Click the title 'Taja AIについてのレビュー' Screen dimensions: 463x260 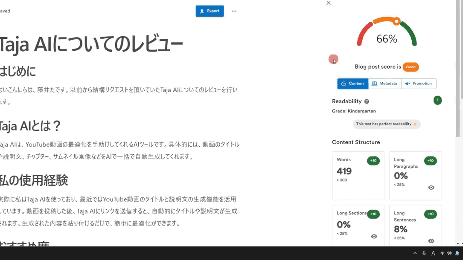[91, 44]
